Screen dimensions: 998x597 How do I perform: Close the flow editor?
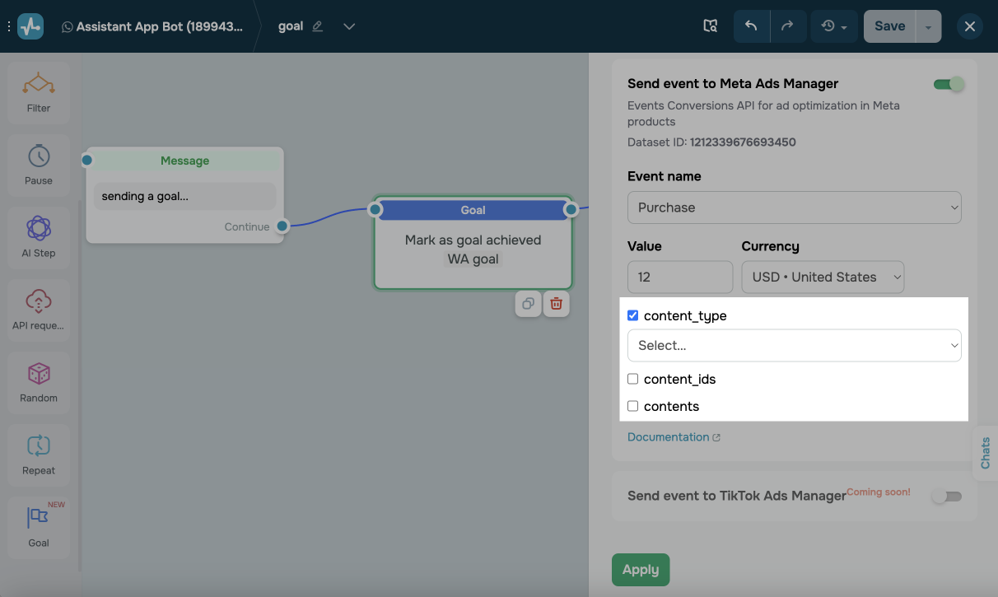point(970,26)
